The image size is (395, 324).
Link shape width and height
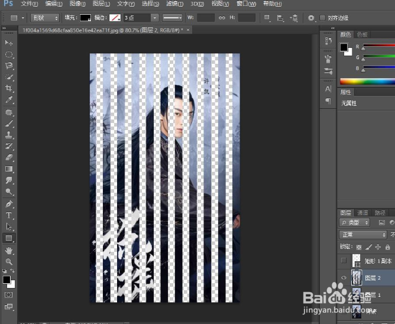222,18
